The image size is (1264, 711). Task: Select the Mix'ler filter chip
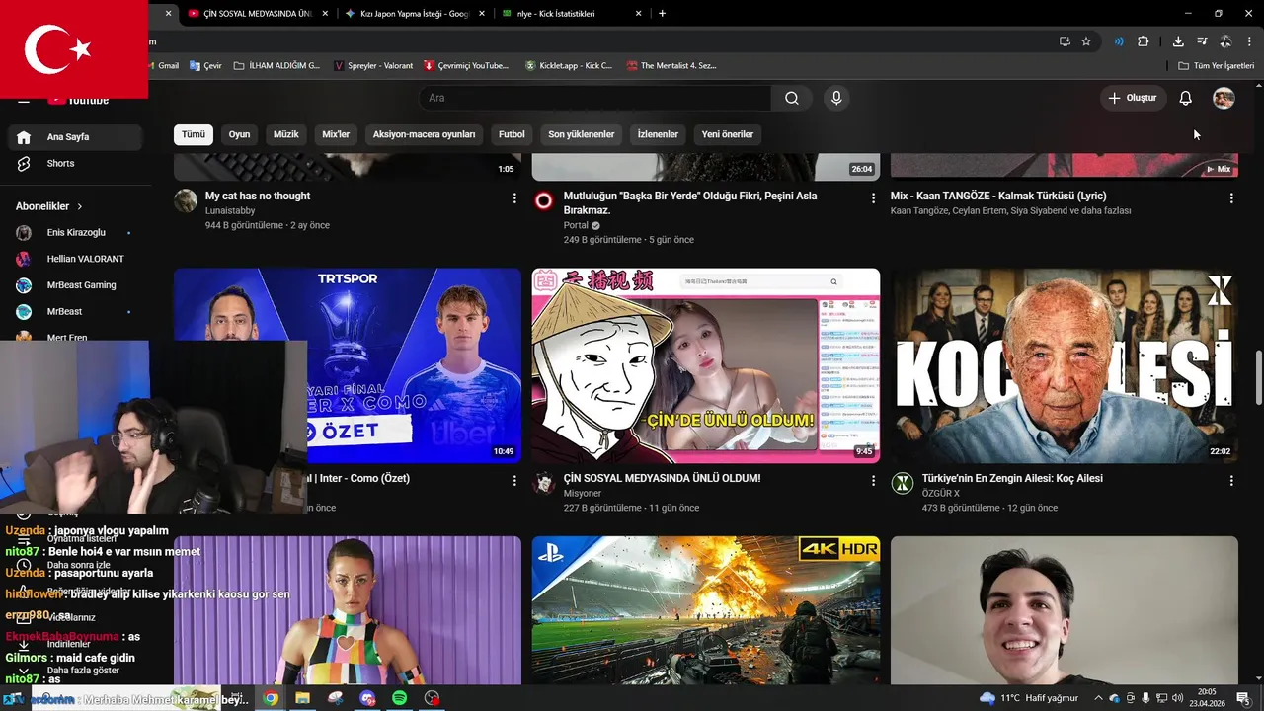coord(336,134)
